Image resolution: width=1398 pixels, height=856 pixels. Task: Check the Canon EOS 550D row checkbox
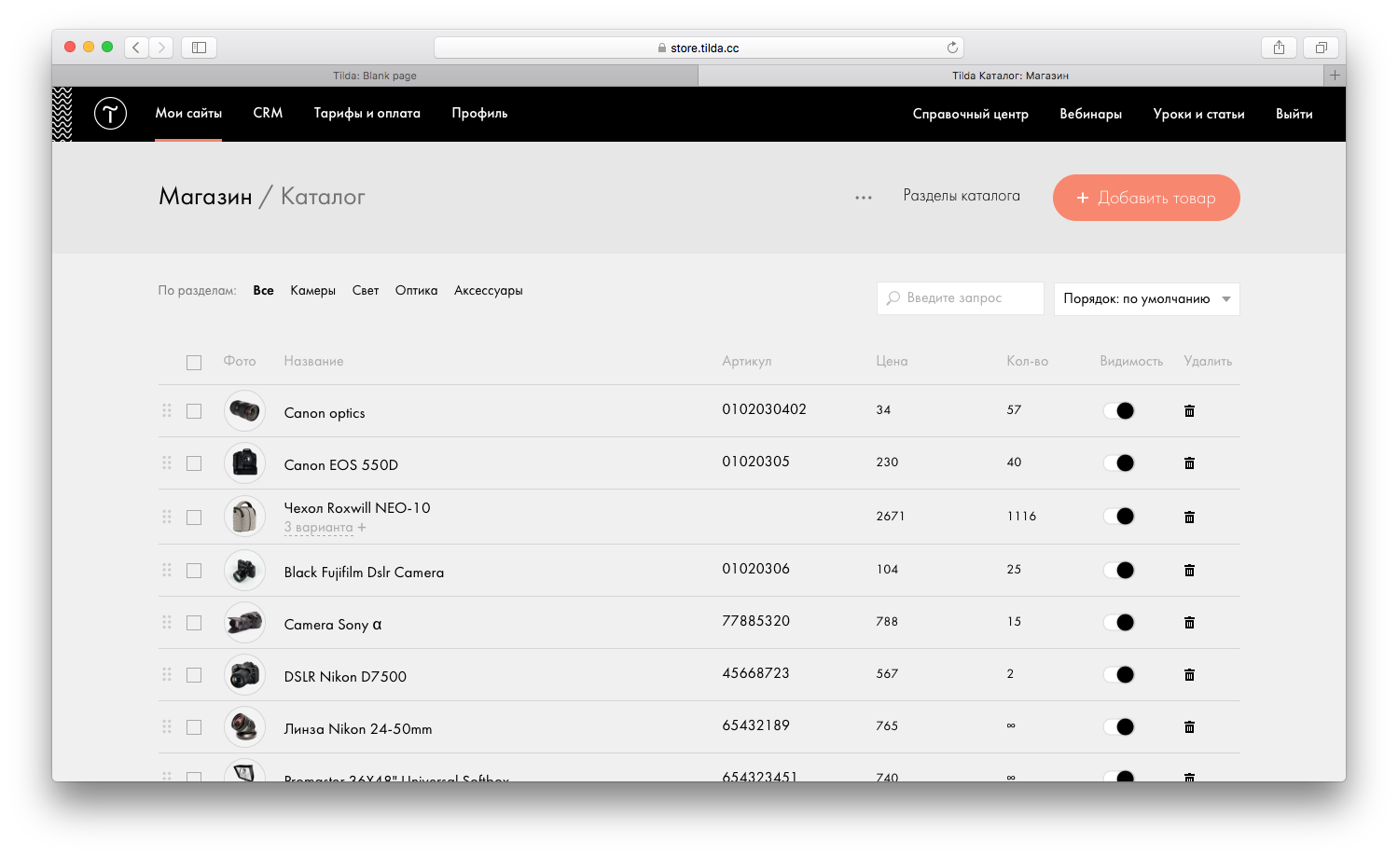pos(194,463)
